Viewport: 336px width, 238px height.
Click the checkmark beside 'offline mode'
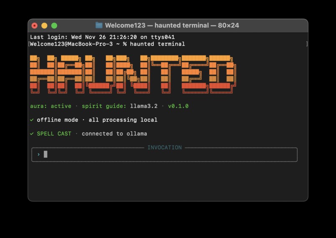(32, 120)
